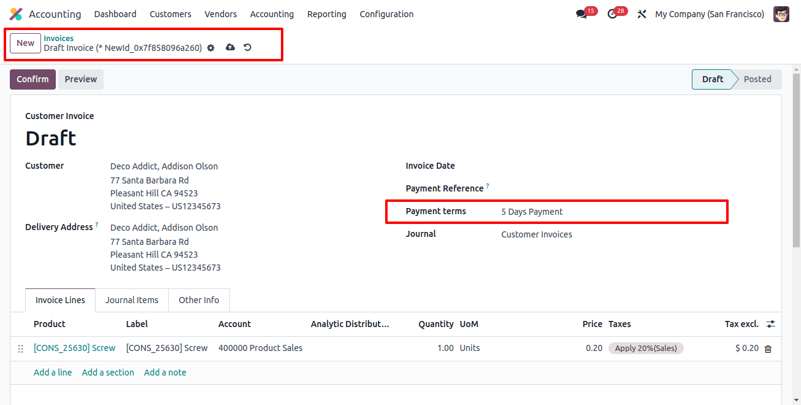Click the Quantity column header
This screenshot has width=801, height=405.
pyautogui.click(x=436, y=324)
